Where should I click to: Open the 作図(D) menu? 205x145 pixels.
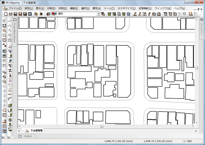pos(63,8)
